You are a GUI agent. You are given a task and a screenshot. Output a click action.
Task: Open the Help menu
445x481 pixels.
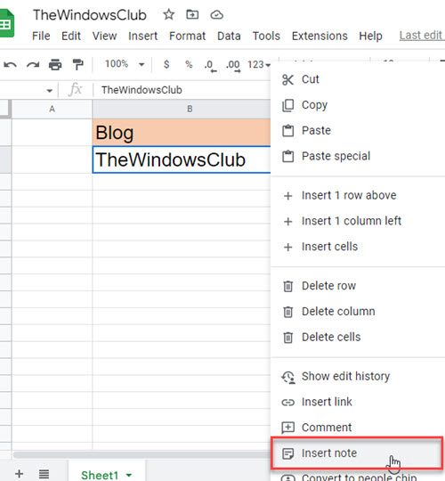tap(370, 36)
